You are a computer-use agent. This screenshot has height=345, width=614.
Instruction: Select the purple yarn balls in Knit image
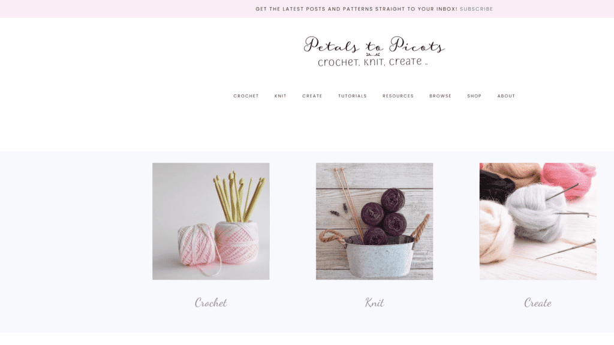(384, 215)
